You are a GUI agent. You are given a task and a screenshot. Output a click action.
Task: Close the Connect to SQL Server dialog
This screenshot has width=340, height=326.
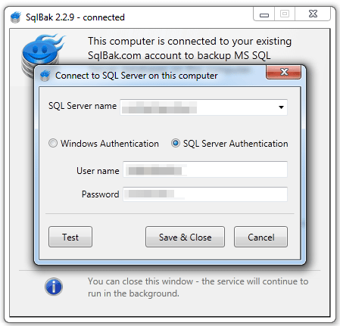(x=284, y=72)
